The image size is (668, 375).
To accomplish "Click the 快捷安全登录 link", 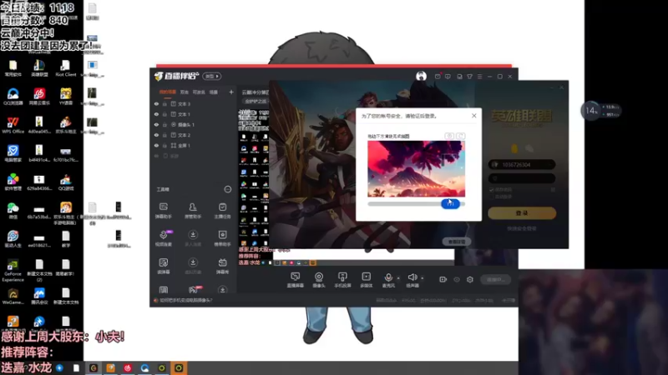I will click(x=521, y=228).
